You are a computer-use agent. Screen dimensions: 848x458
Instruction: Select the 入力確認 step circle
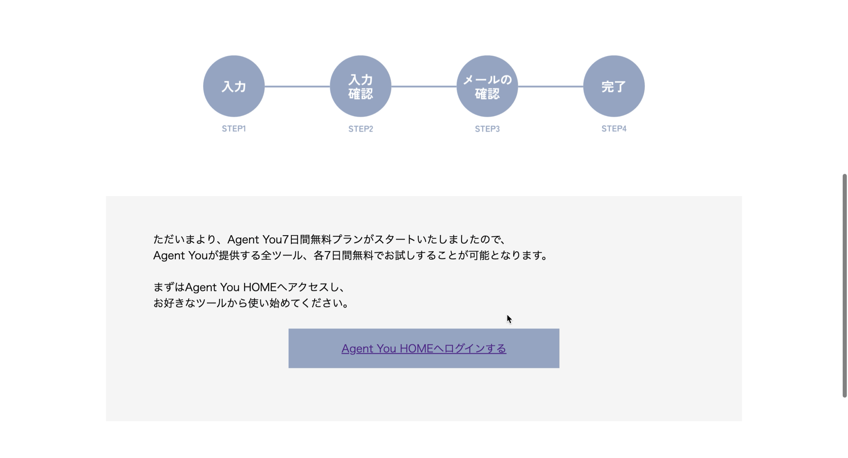pyautogui.click(x=360, y=86)
